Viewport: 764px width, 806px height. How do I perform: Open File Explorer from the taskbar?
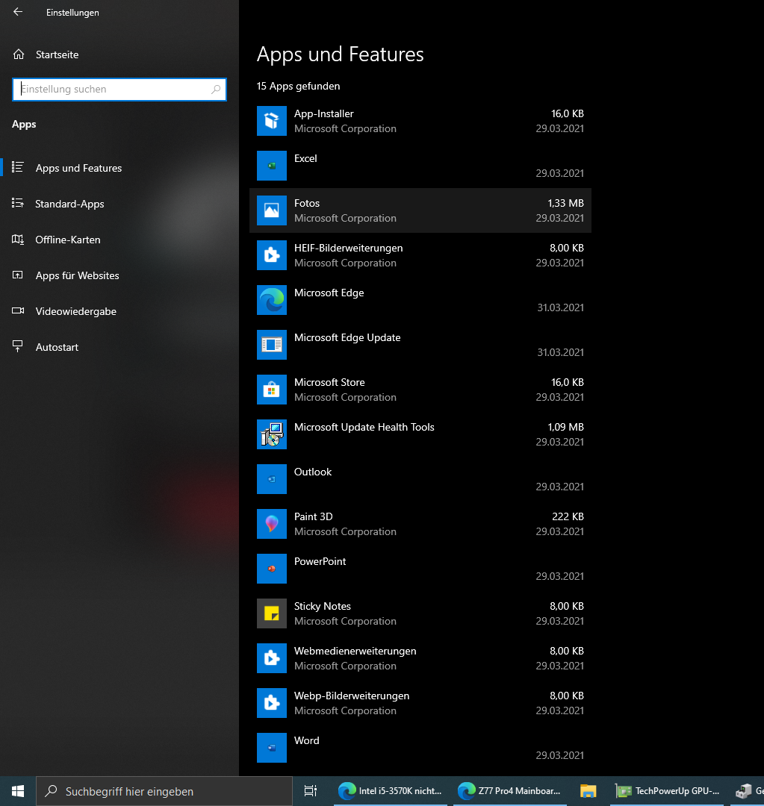tap(588, 791)
